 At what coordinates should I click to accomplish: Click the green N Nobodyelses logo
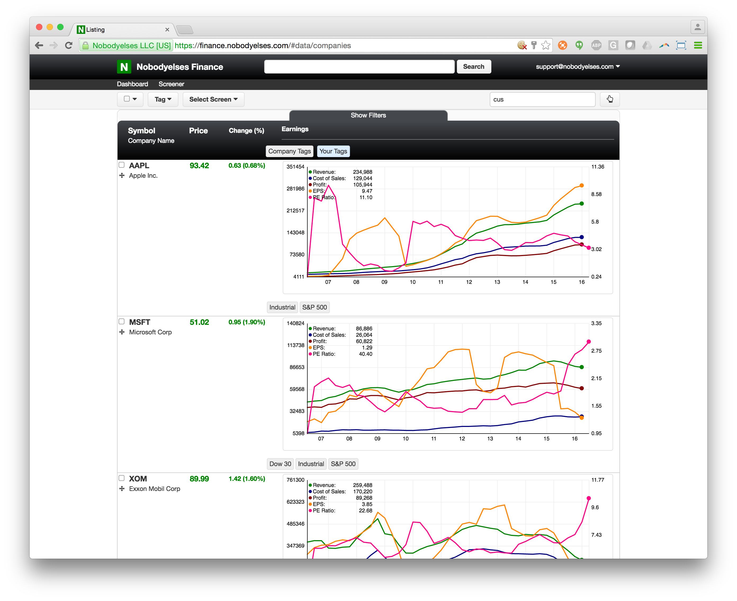click(x=124, y=67)
